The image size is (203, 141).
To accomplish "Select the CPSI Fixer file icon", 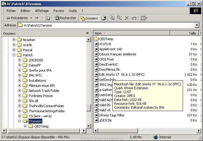I will pos(96,59).
